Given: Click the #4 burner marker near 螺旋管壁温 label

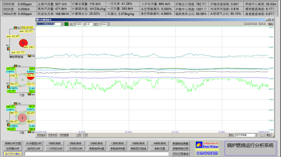Looking at the screenshot, I should click(30, 56).
